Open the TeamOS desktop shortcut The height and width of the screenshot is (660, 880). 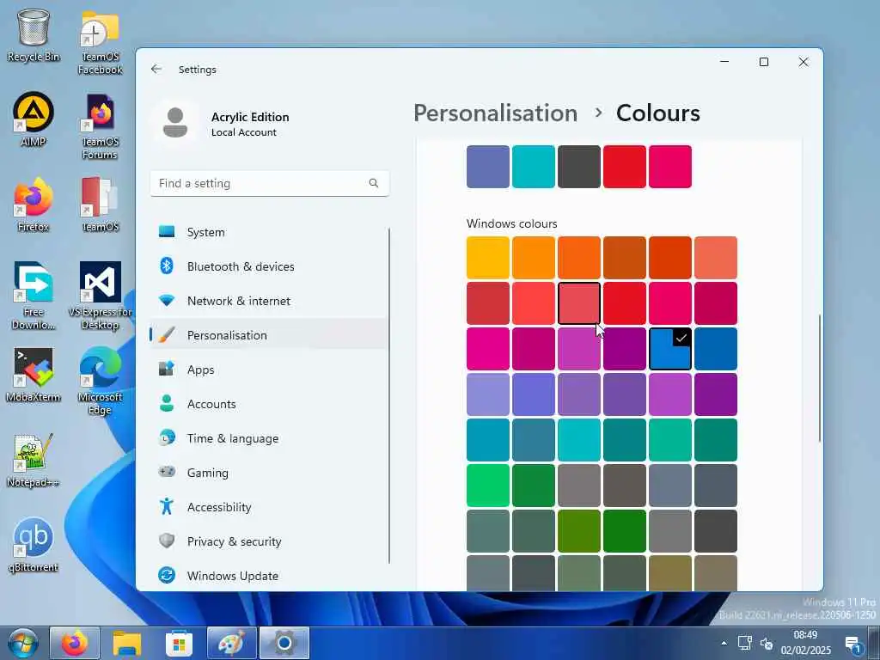(x=100, y=205)
